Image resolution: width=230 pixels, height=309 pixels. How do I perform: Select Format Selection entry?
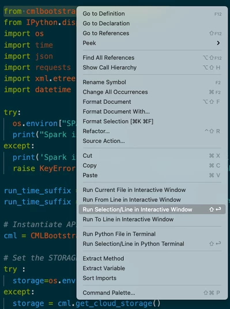pyautogui.click(x=152, y=122)
